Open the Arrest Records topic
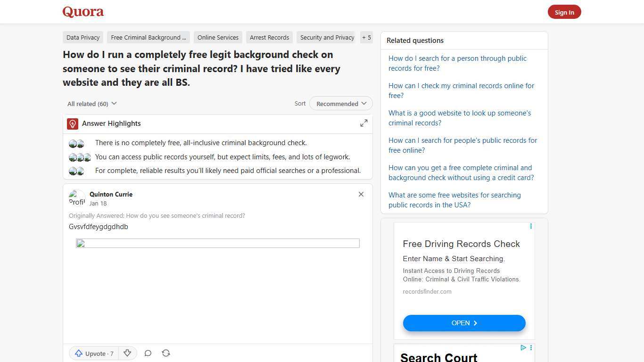The height and width of the screenshot is (362, 644). [x=269, y=37]
